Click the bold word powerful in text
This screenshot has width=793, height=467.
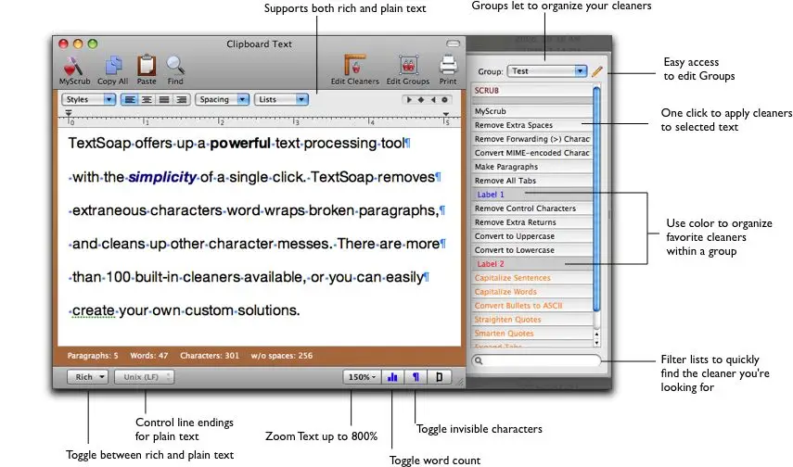240,144
